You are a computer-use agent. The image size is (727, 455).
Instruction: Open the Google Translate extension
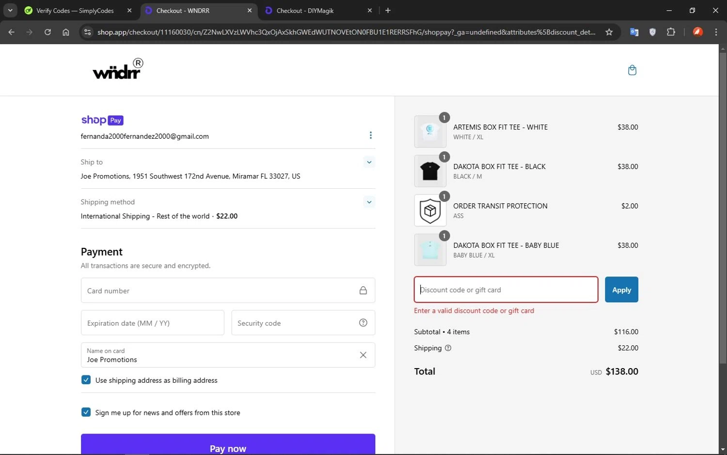634,32
